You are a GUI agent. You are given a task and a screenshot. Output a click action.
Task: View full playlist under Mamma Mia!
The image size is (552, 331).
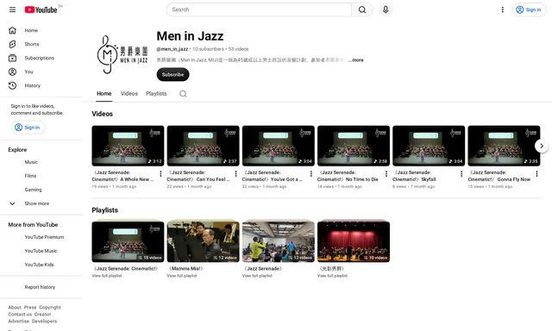[182, 276]
